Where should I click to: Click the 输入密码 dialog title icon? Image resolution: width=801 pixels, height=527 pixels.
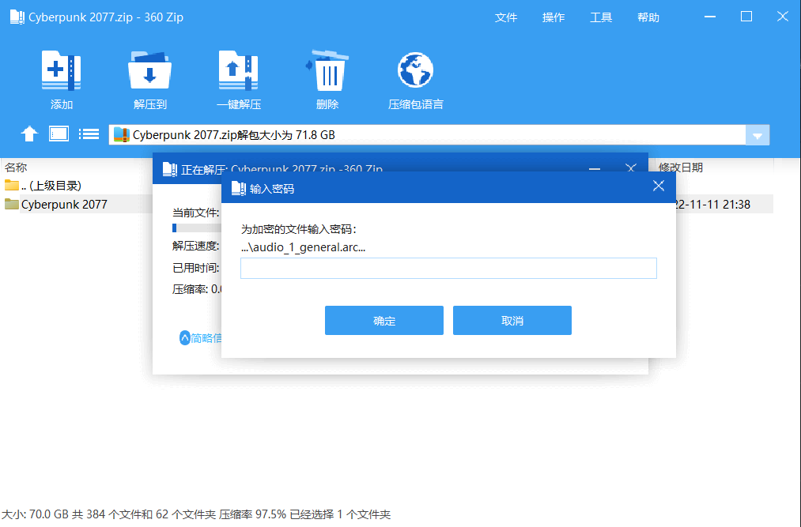(x=239, y=188)
